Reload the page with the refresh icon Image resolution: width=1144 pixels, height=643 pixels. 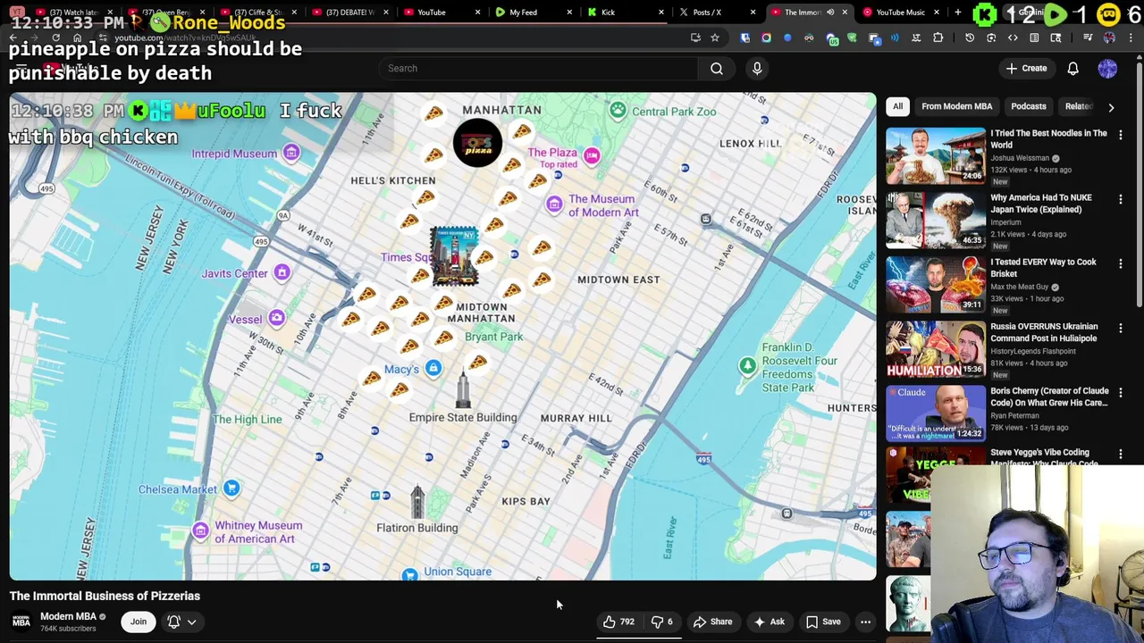click(x=55, y=38)
